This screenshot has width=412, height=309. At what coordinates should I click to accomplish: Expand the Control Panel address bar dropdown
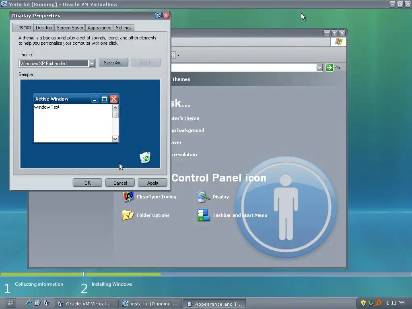coord(319,68)
